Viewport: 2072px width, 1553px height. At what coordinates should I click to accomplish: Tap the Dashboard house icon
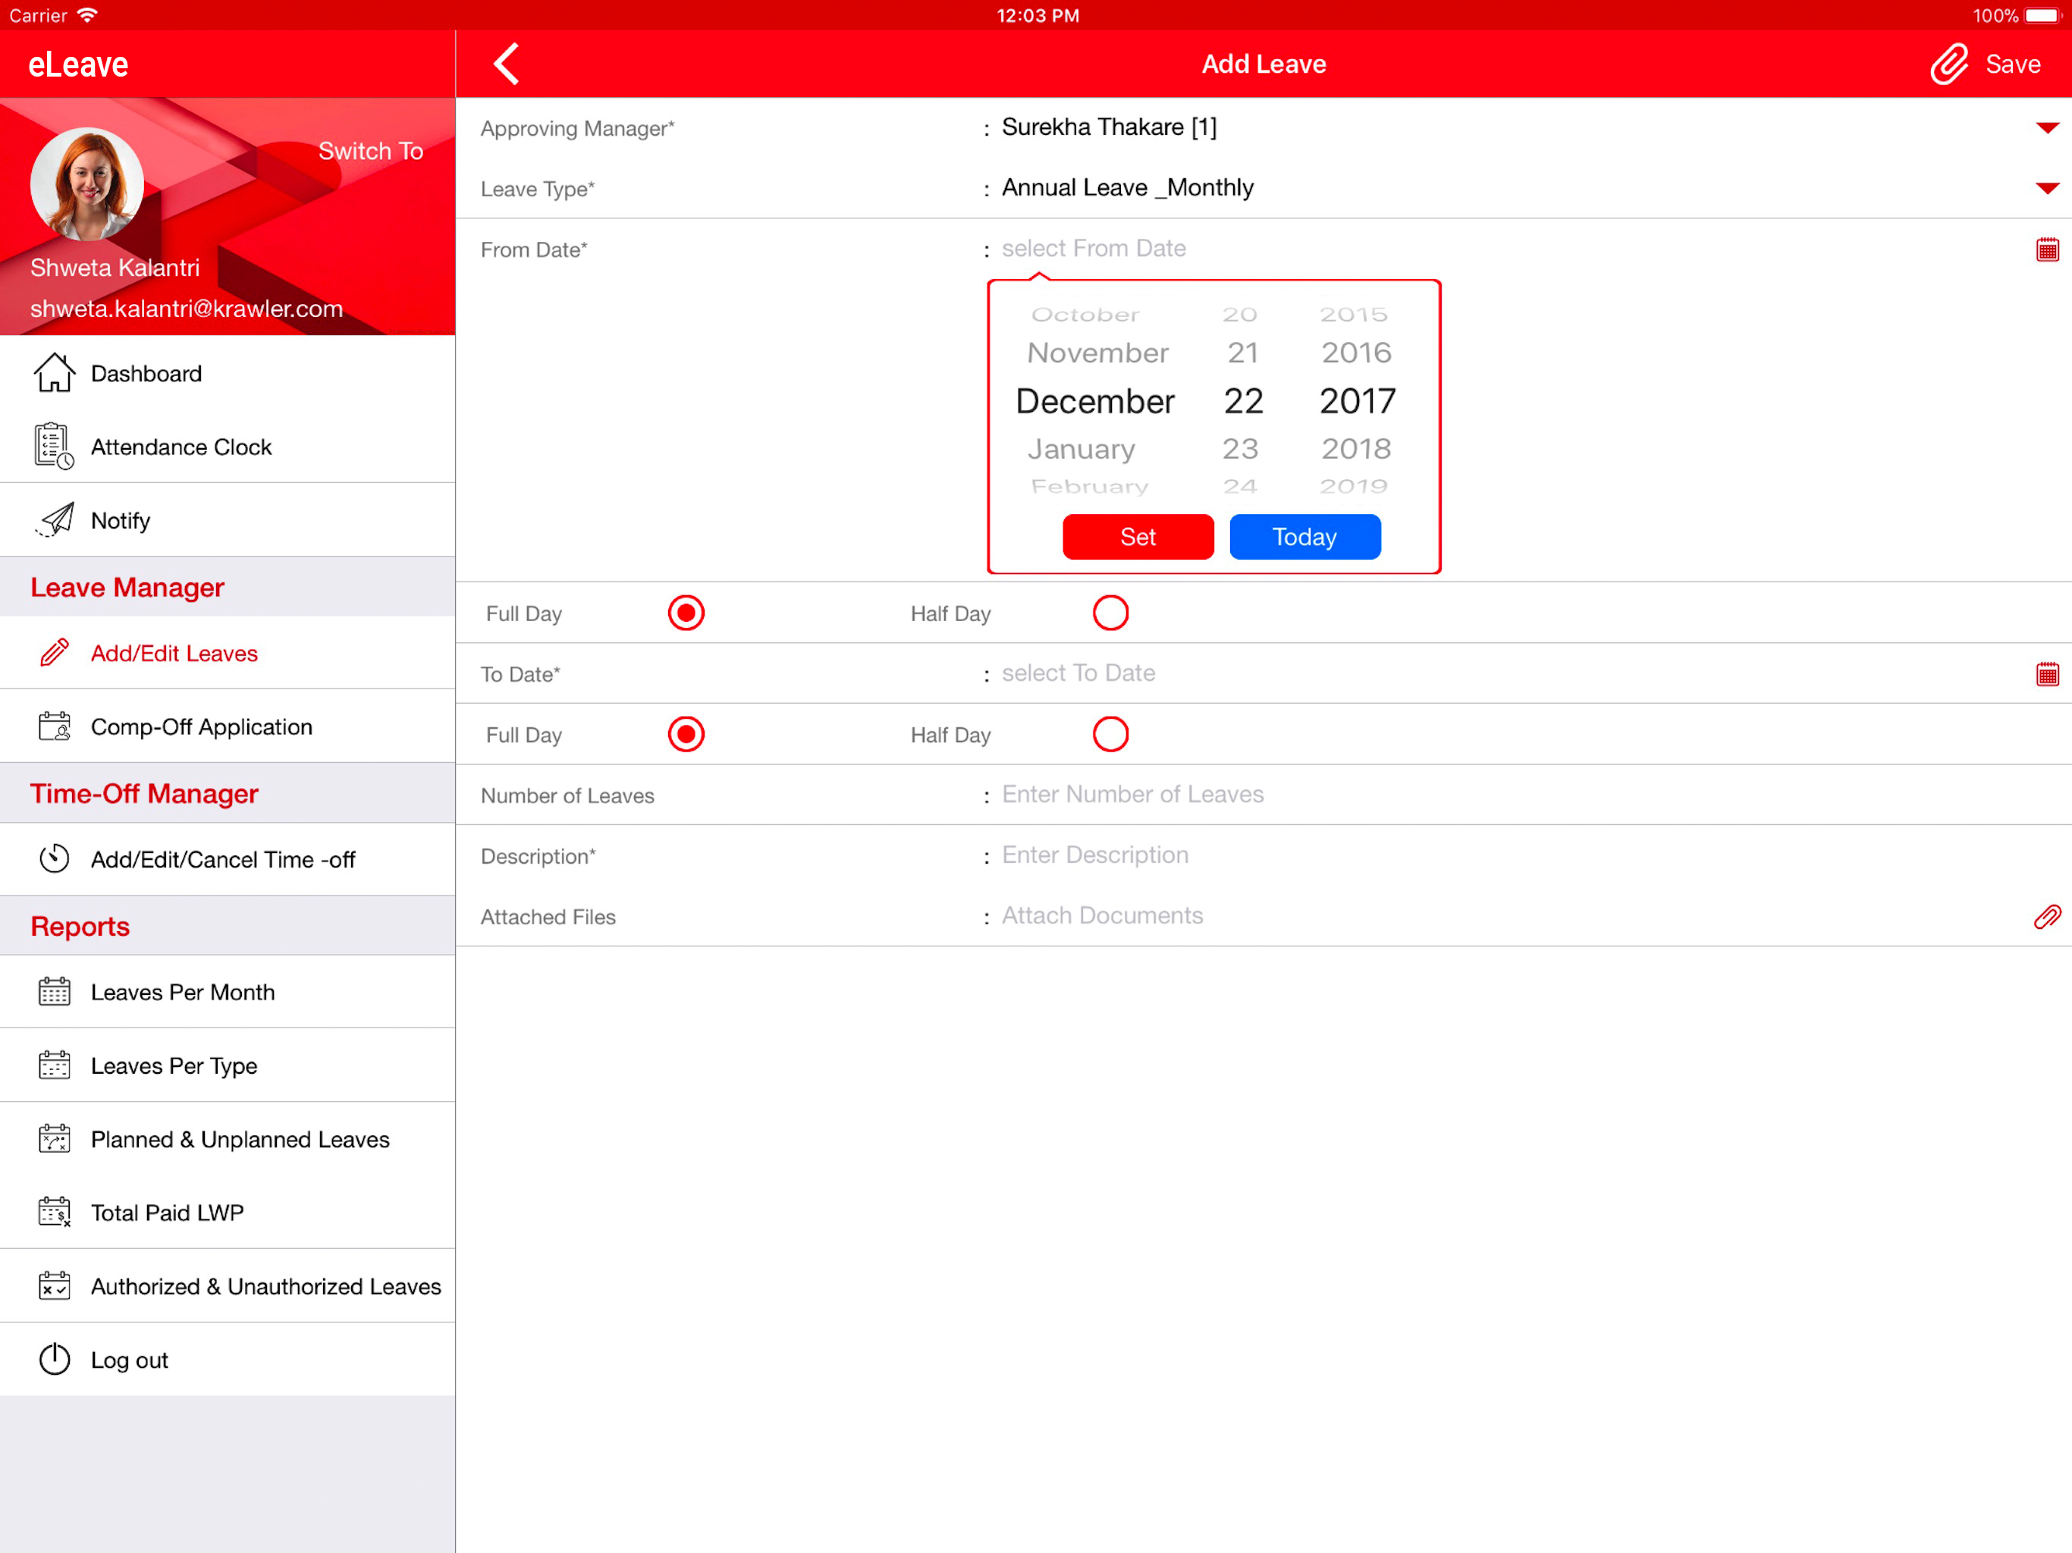55,373
